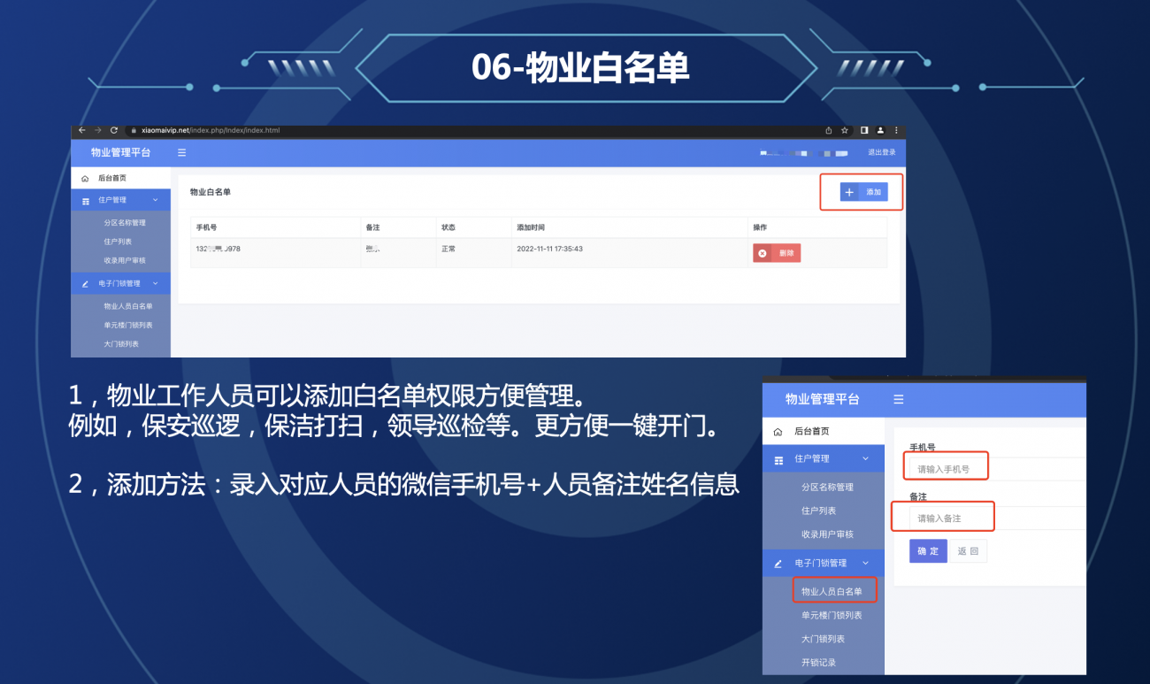Open the browser three-dot menu
1150x684 pixels.
click(896, 130)
